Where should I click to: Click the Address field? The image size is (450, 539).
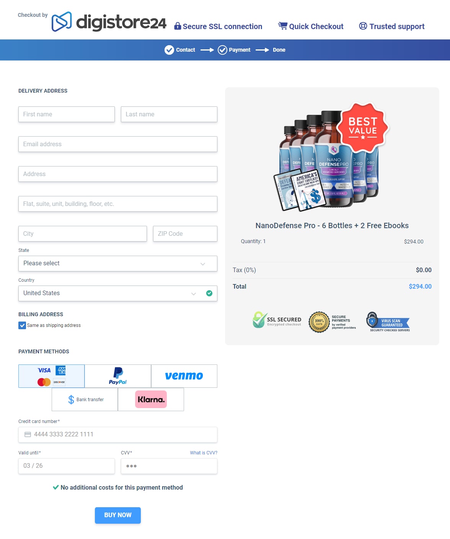pos(118,174)
